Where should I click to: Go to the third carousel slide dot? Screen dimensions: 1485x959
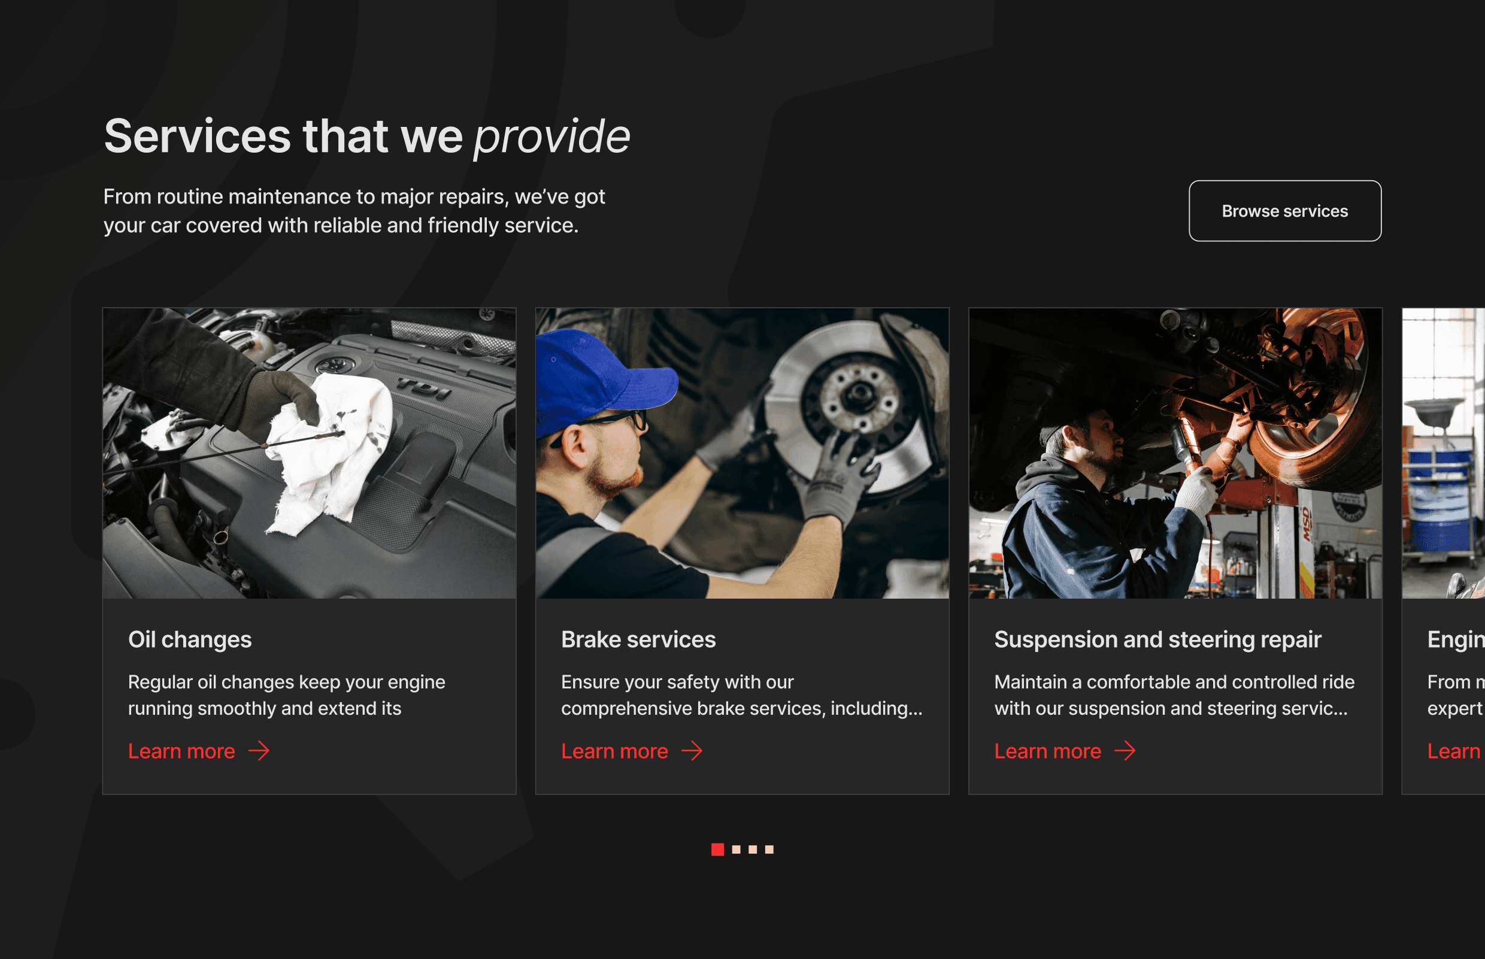tap(753, 849)
